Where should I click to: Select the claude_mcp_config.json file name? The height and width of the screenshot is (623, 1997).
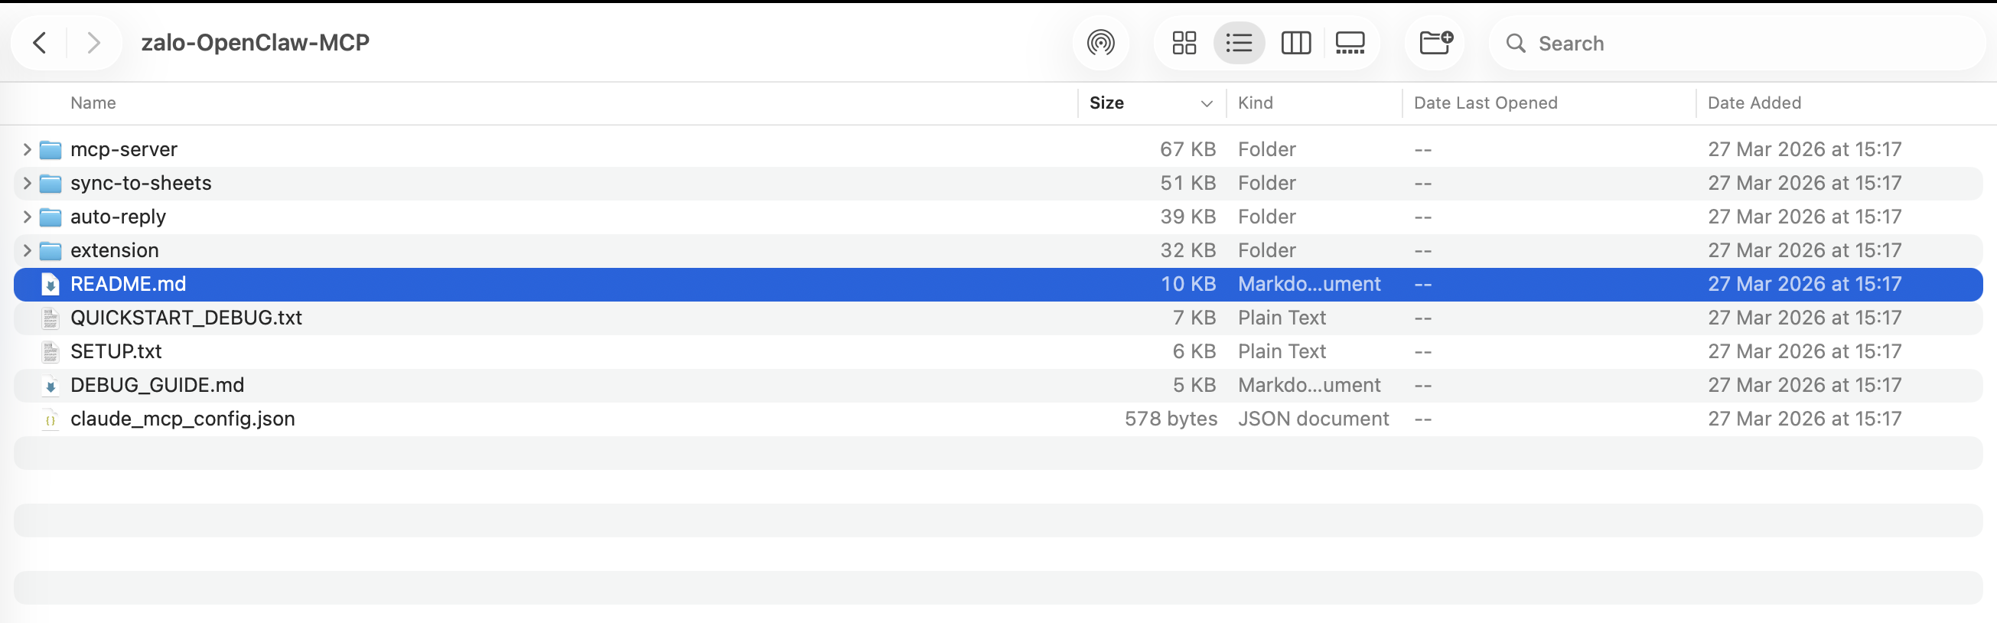(x=182, y=419)
